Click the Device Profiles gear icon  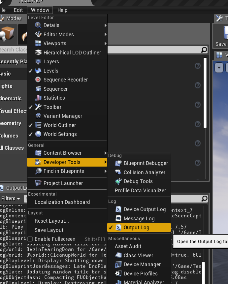(118, 273)
